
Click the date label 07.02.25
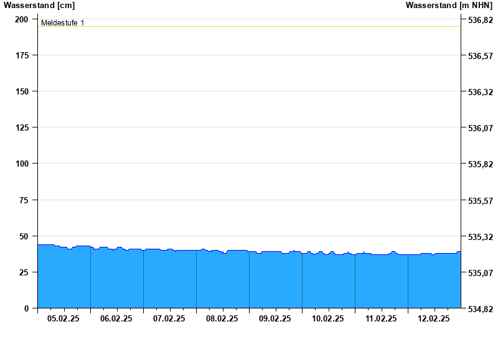coord(169,319)
